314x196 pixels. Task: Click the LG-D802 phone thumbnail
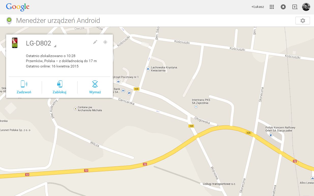pyautogui.click(x=15, y=43)
